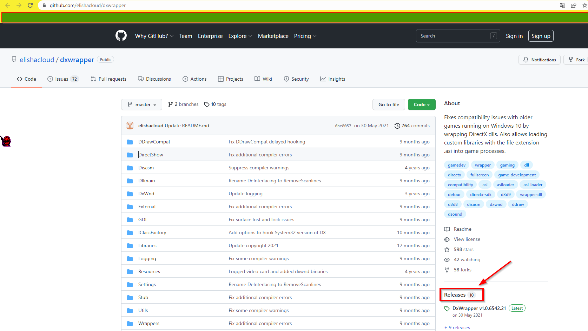Switch to the Actions tab
Image resolution: width=588 pixels, height=331 pixels.
194,79
